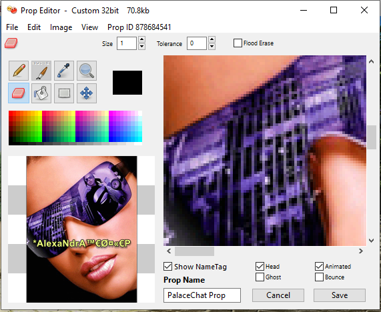Save the prop with Save button
Image resolution: width=381 pixels, height=312 pixels.
point(340,295)
